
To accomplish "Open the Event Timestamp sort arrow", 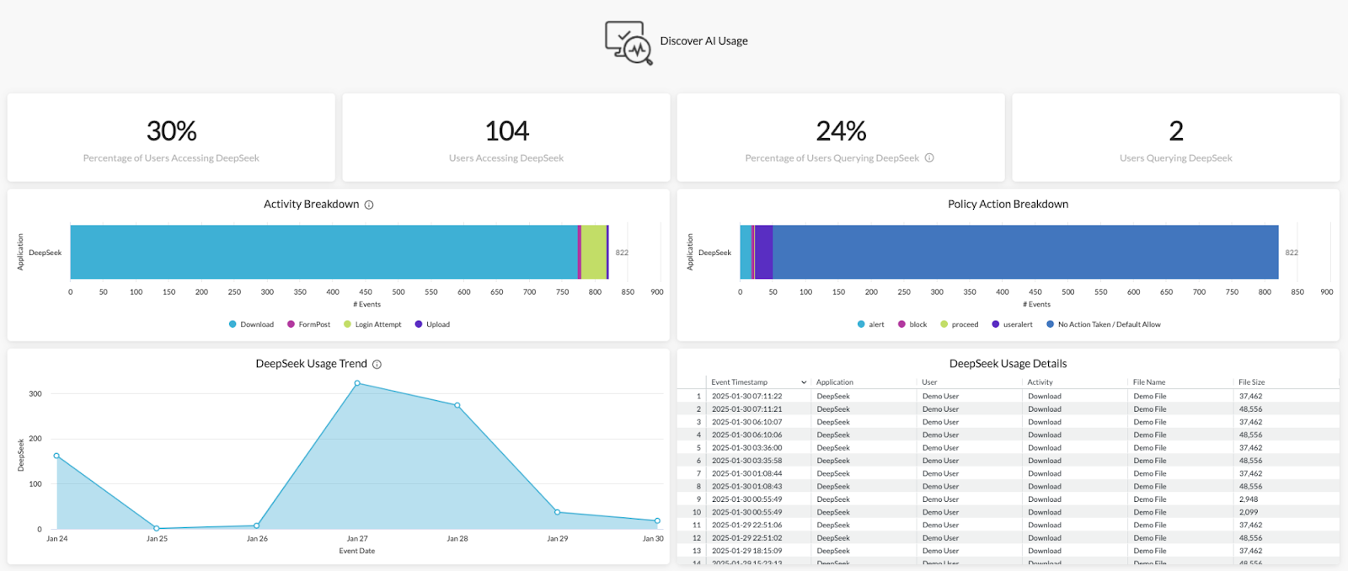I will pyautogui.click(x=804, y=382).
